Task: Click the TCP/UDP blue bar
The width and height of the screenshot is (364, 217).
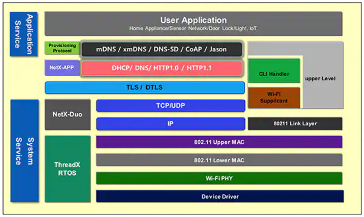Action: [171, 106]
